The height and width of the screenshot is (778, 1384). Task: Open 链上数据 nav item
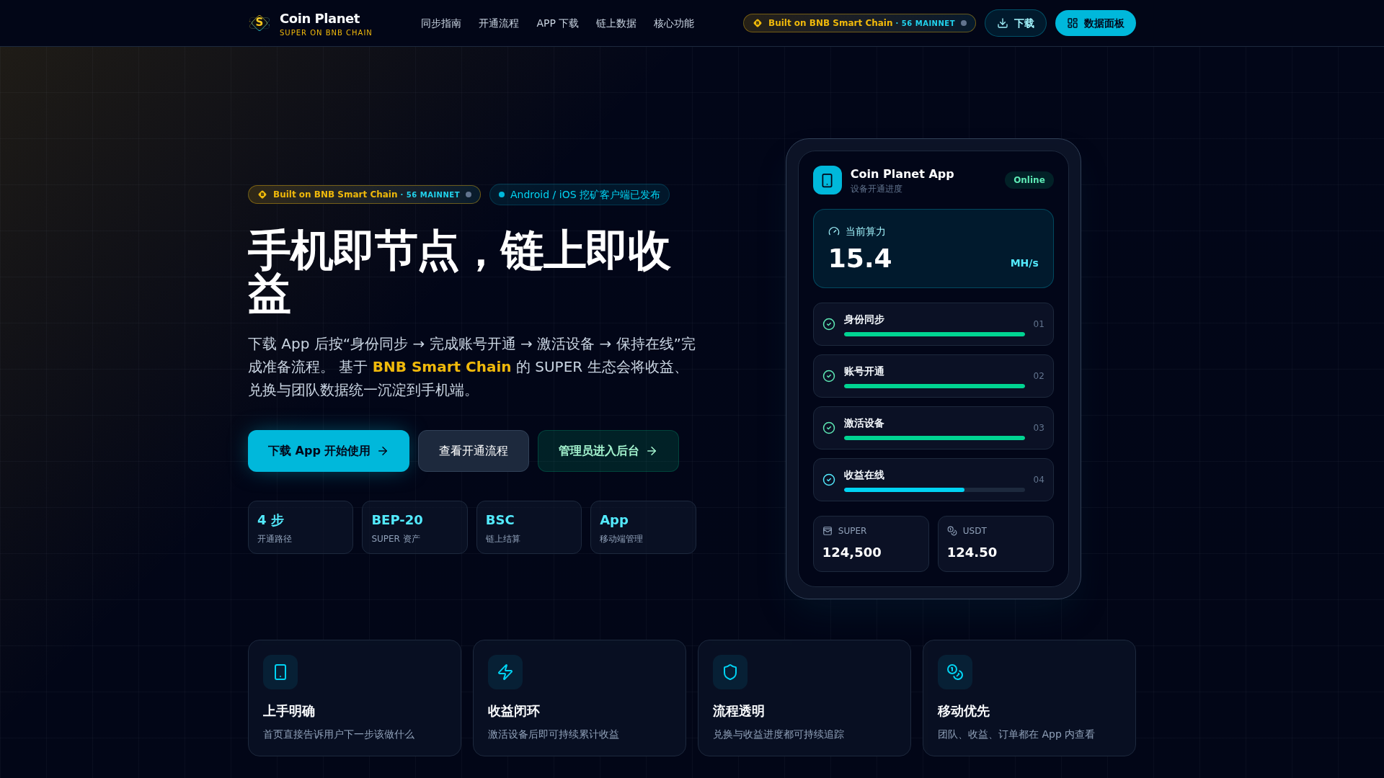tap(616, 23)
